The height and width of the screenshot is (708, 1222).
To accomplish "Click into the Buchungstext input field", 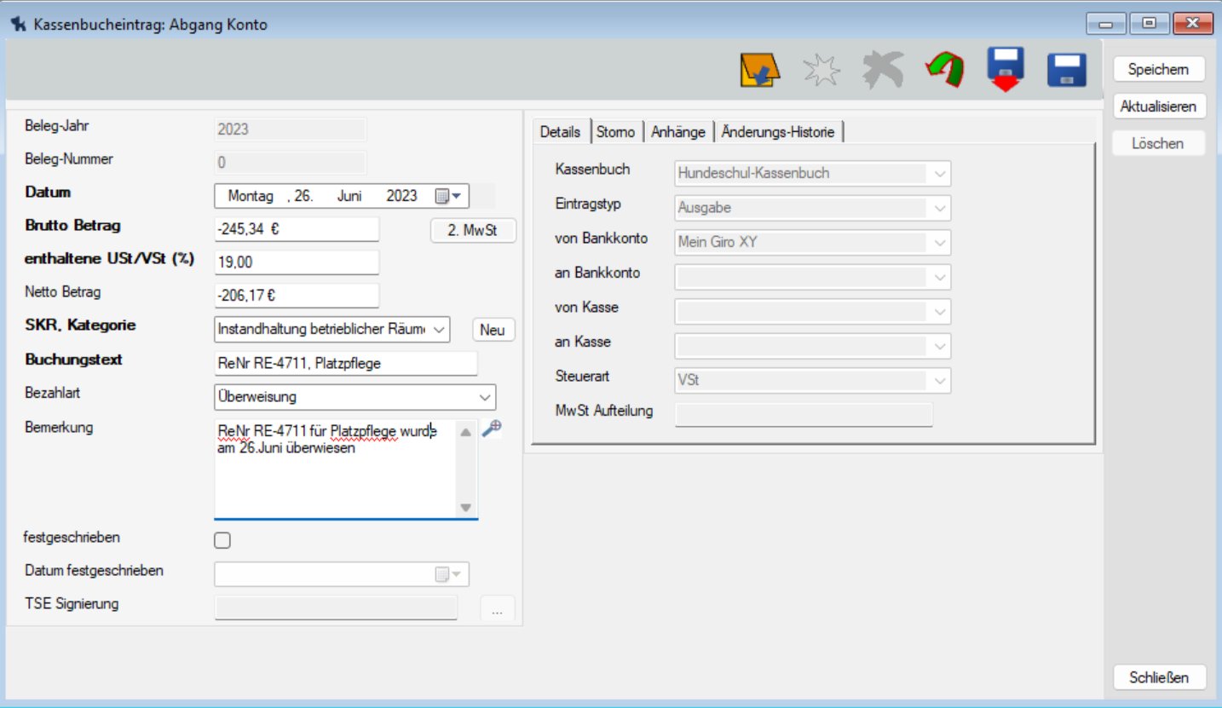I will [x=345, y=364].
